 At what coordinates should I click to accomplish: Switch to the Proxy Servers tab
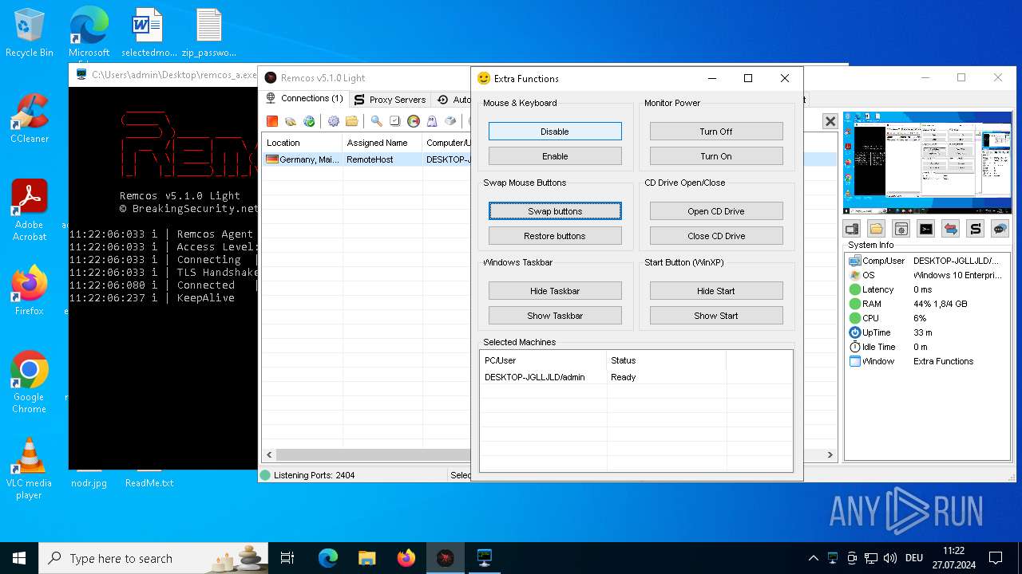pos(390,100)
